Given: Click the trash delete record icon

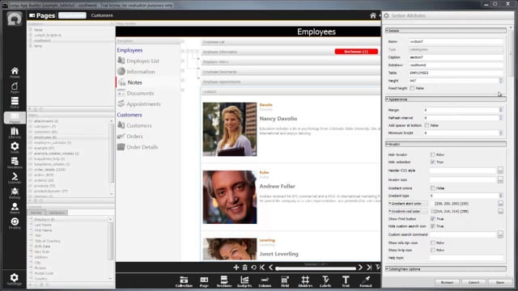Looking at the screenshot, I should [244, 268].
